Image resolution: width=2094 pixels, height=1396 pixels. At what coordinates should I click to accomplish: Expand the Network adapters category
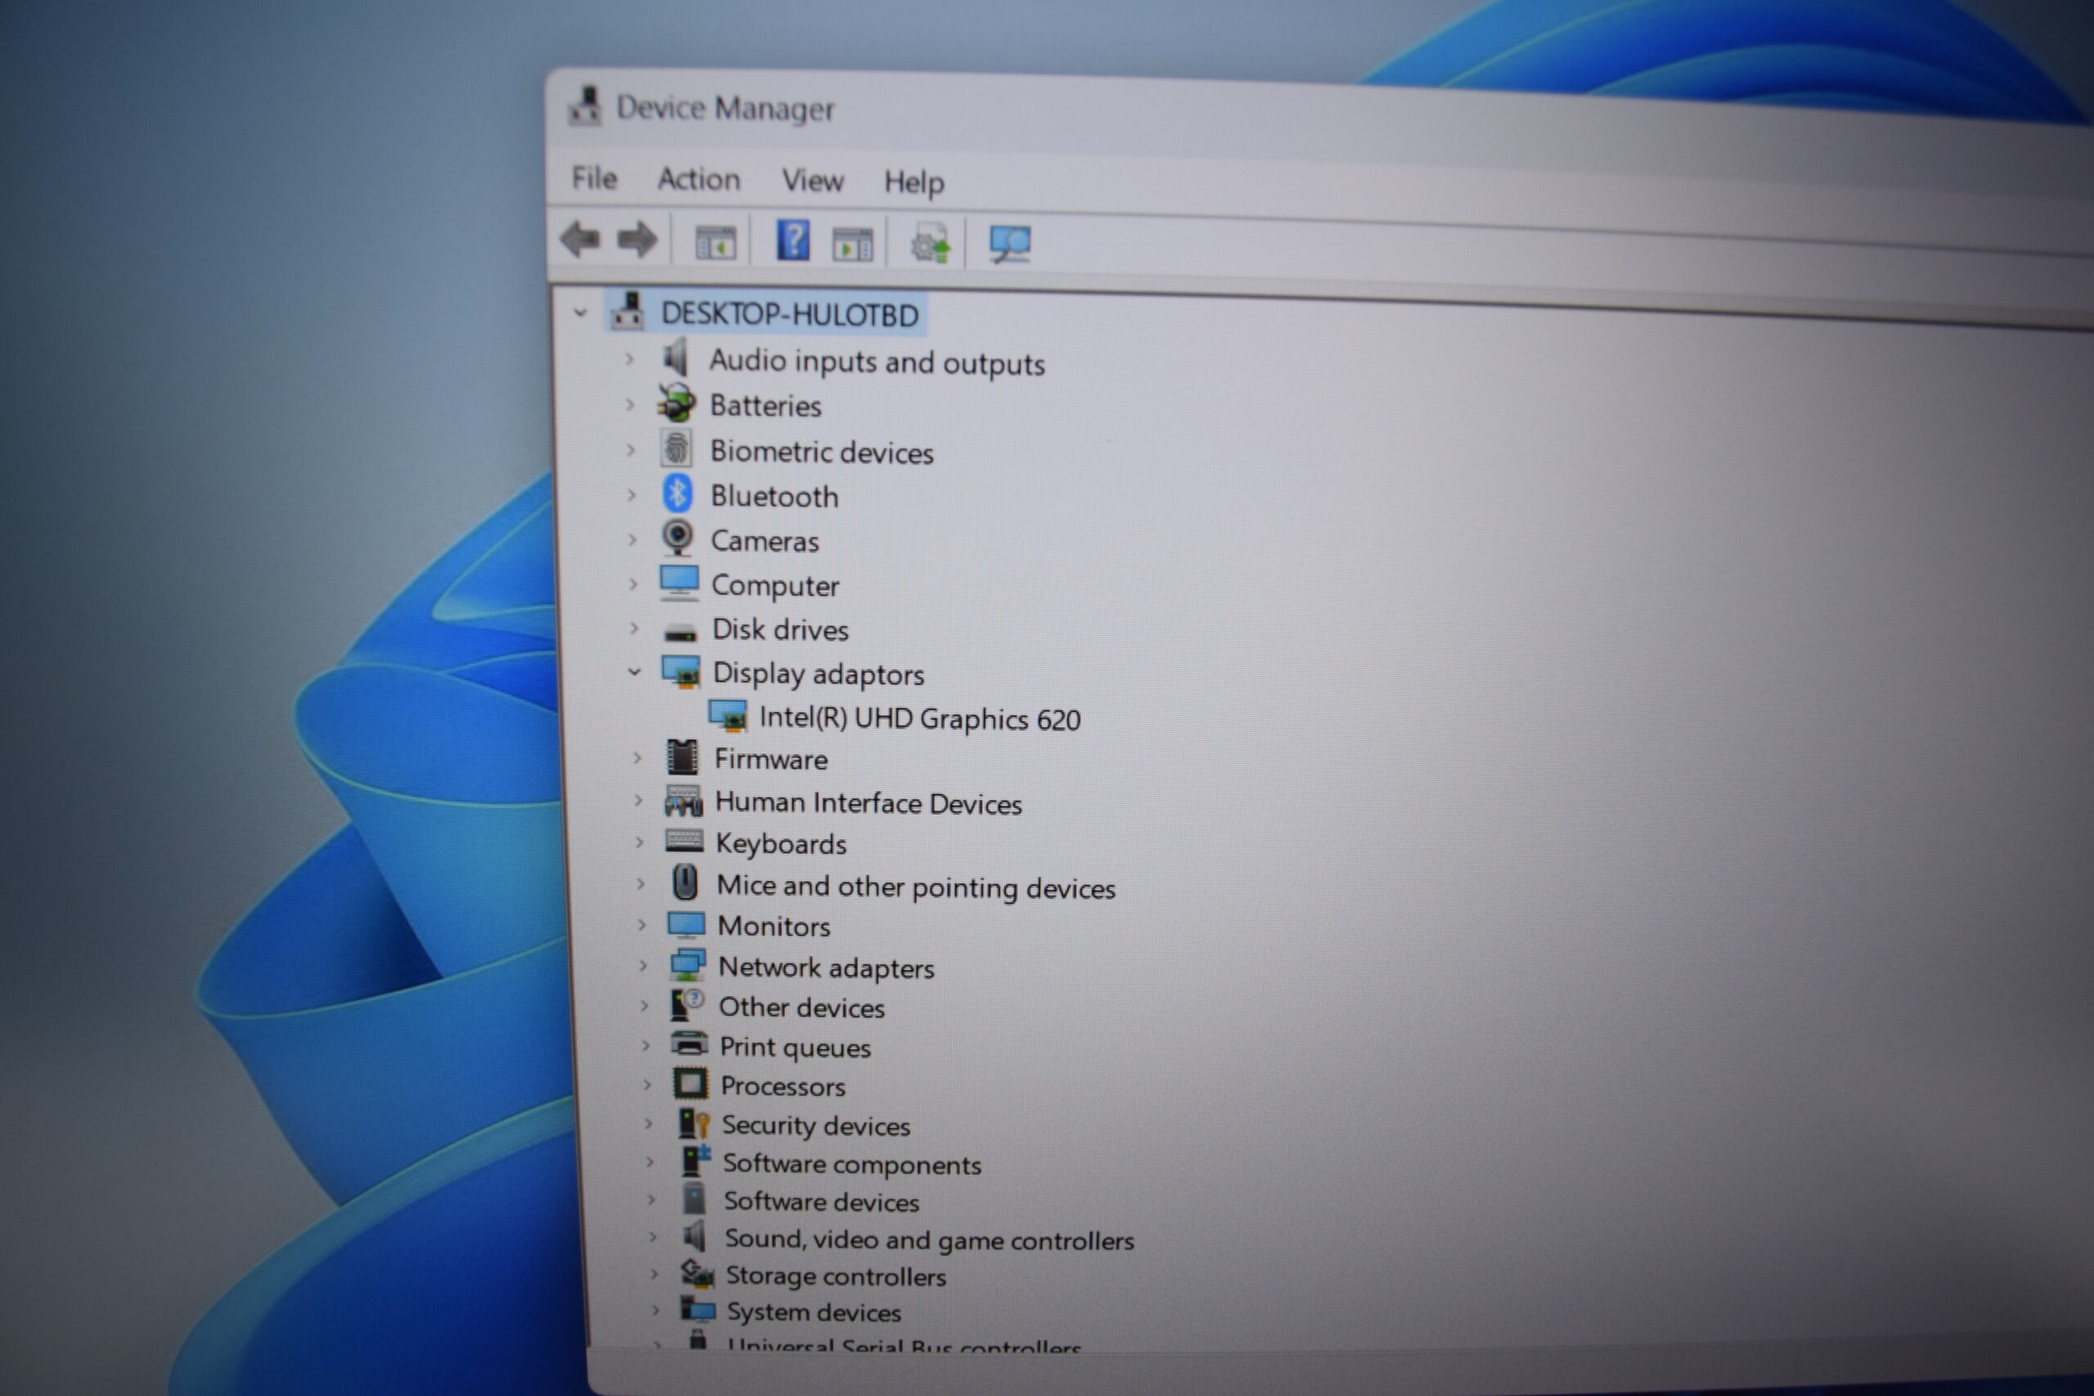[643, 964]
